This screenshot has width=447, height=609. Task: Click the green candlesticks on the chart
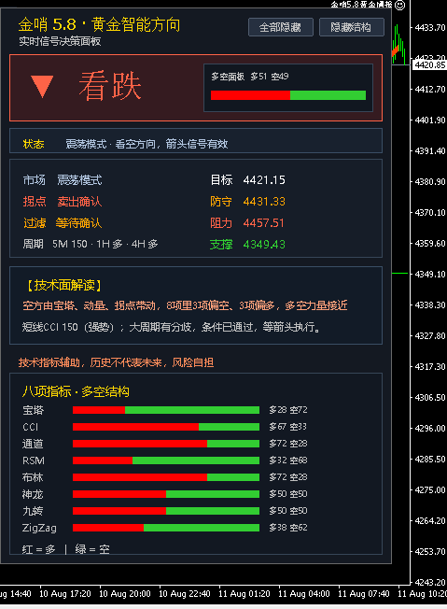399,45
